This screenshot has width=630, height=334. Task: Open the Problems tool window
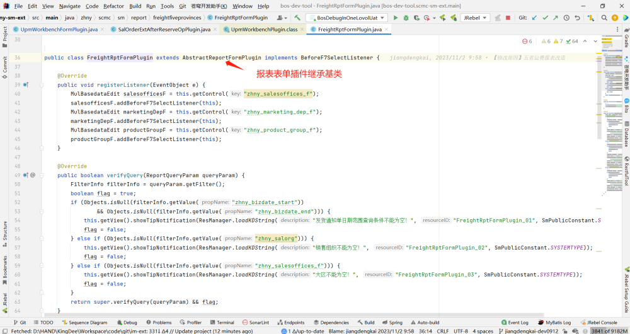[159, 323]
